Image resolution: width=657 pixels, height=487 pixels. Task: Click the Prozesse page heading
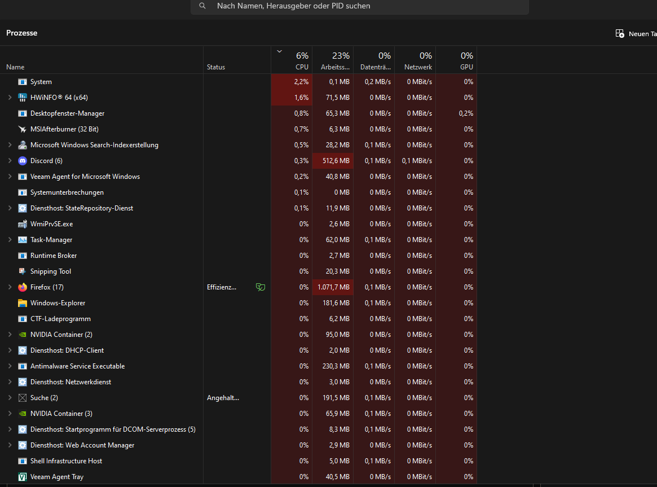22,33
